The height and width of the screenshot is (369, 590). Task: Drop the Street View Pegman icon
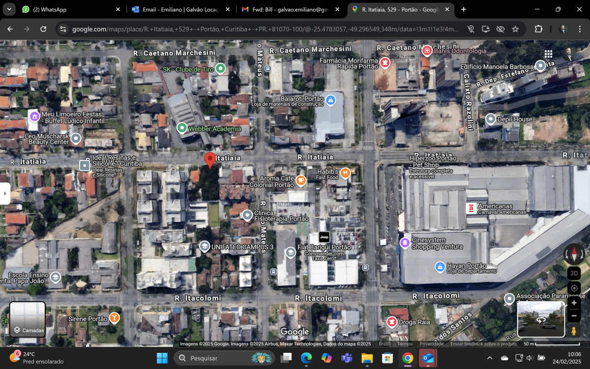pyautogui.click(x=574, y=331)
